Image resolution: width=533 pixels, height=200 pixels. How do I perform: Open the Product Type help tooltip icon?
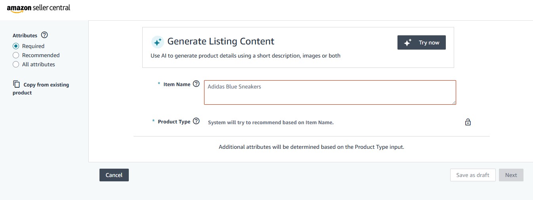tap(196, 121)
